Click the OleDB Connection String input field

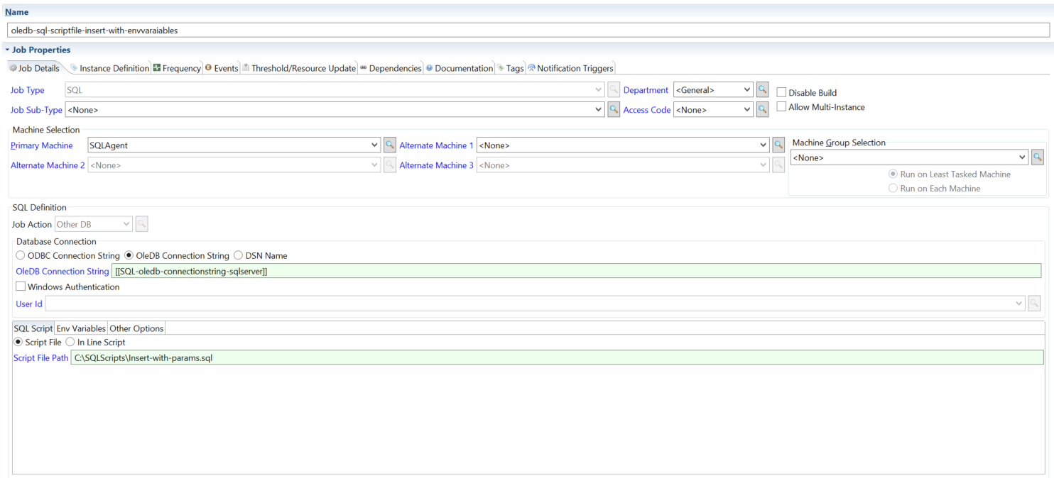point(577,271)
